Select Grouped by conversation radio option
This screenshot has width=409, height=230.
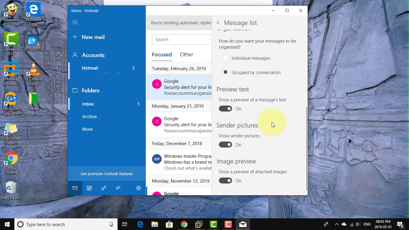pos(226,72)
